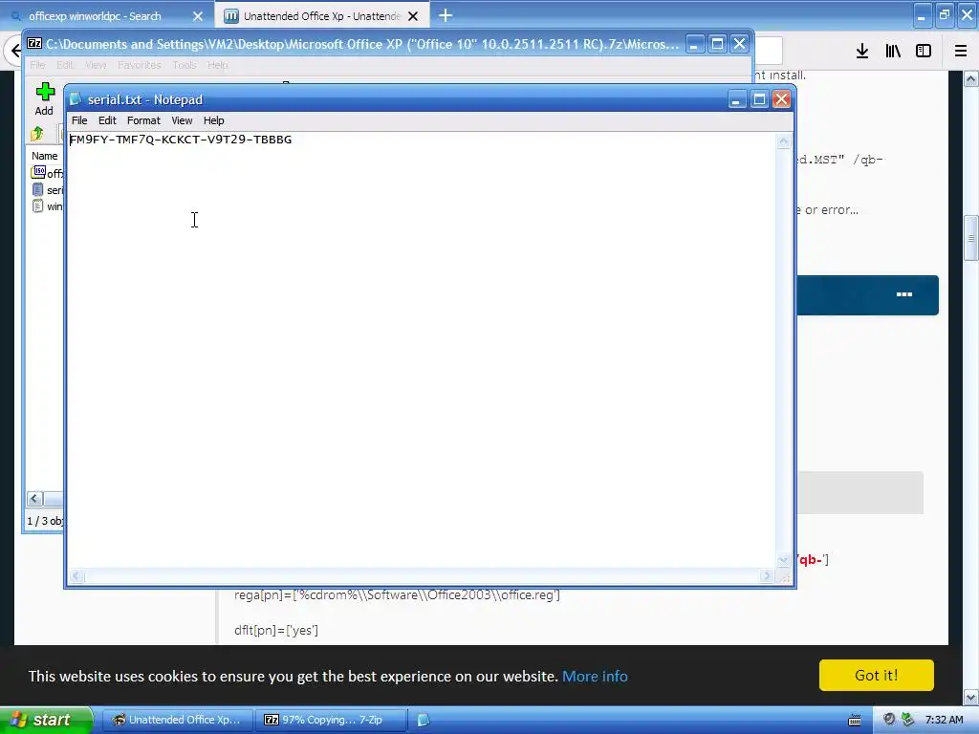Click 7-Zip Name column header
This screenshot has width=979, height=734.
(45, 156)
